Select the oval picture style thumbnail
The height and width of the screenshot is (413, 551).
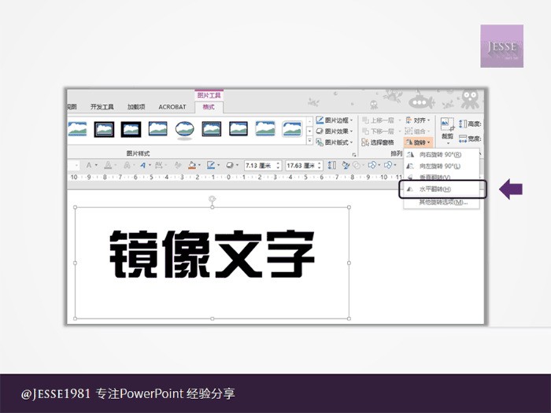pyautogui.click(x=184, y=129)
